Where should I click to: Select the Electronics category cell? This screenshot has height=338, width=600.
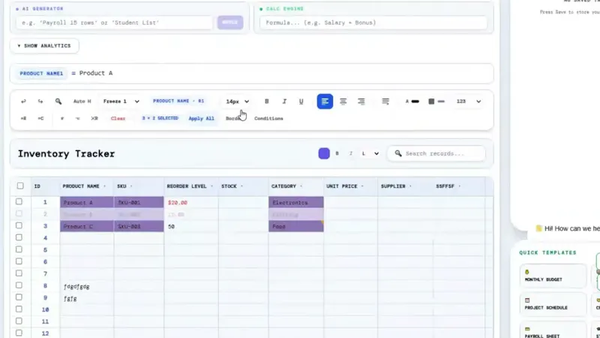[296, 202]
